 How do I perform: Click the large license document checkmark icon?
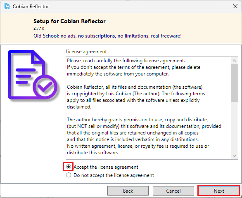pyautogui.click(x=33, y=75)
